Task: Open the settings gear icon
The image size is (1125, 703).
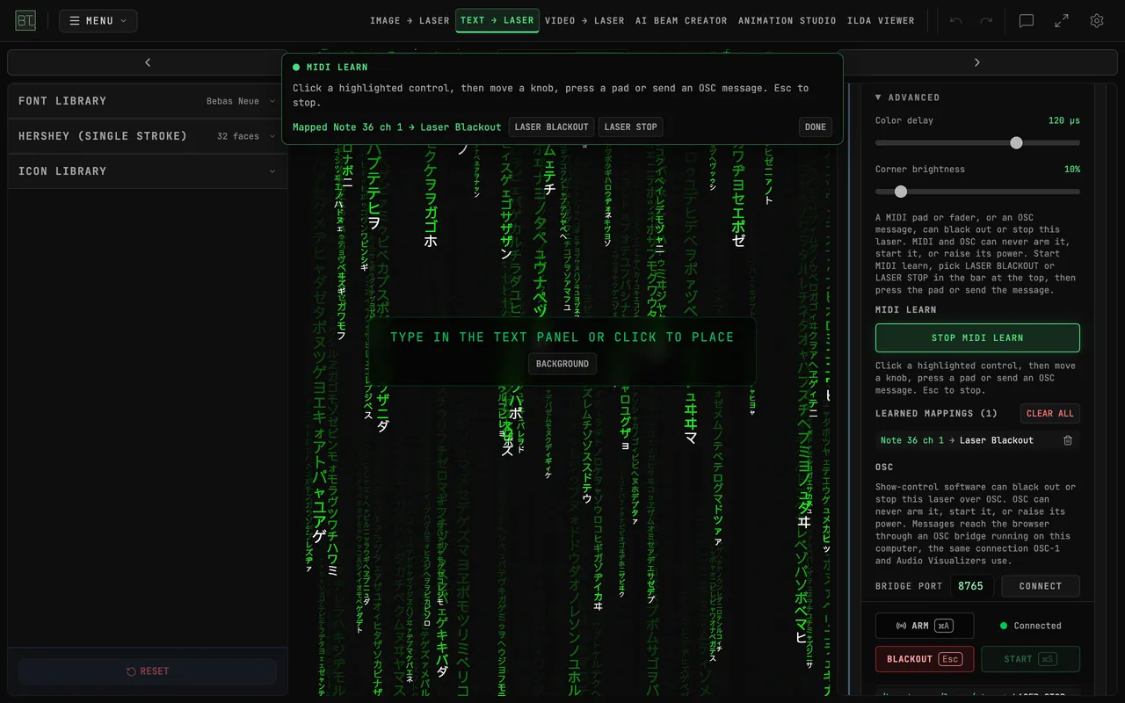Action: pyautogui.click(x=1097, y=20)
